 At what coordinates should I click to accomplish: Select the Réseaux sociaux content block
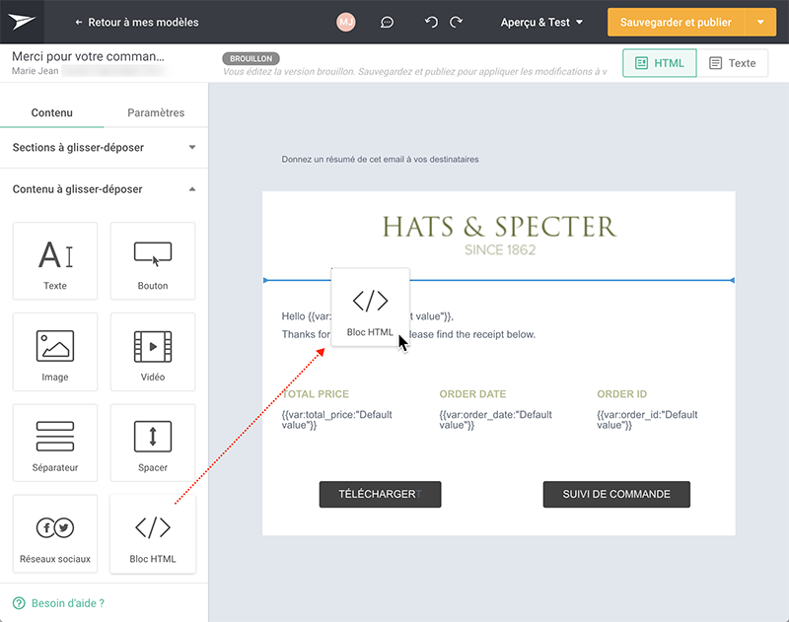coord(55,534)
